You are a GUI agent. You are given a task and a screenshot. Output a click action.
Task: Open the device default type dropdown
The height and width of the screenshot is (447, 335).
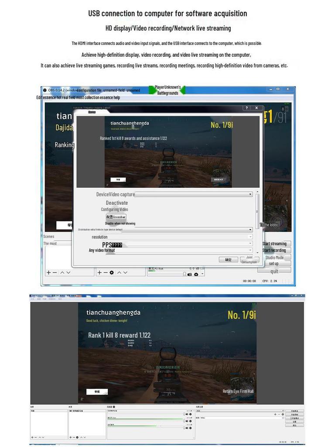point(188,230)
